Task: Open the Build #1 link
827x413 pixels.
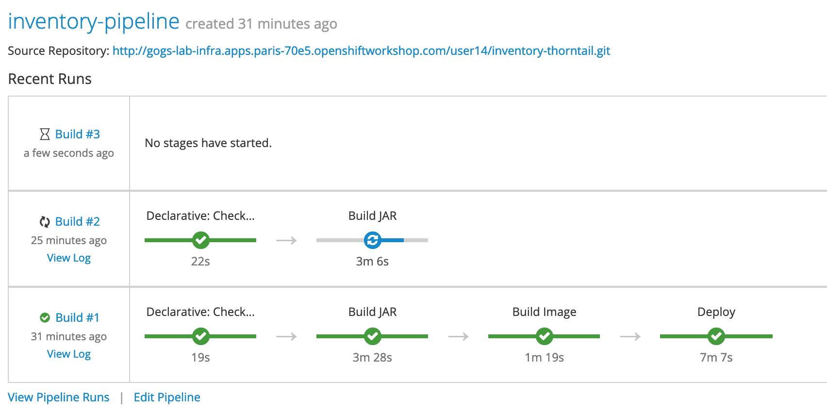Action: [78, 317]
